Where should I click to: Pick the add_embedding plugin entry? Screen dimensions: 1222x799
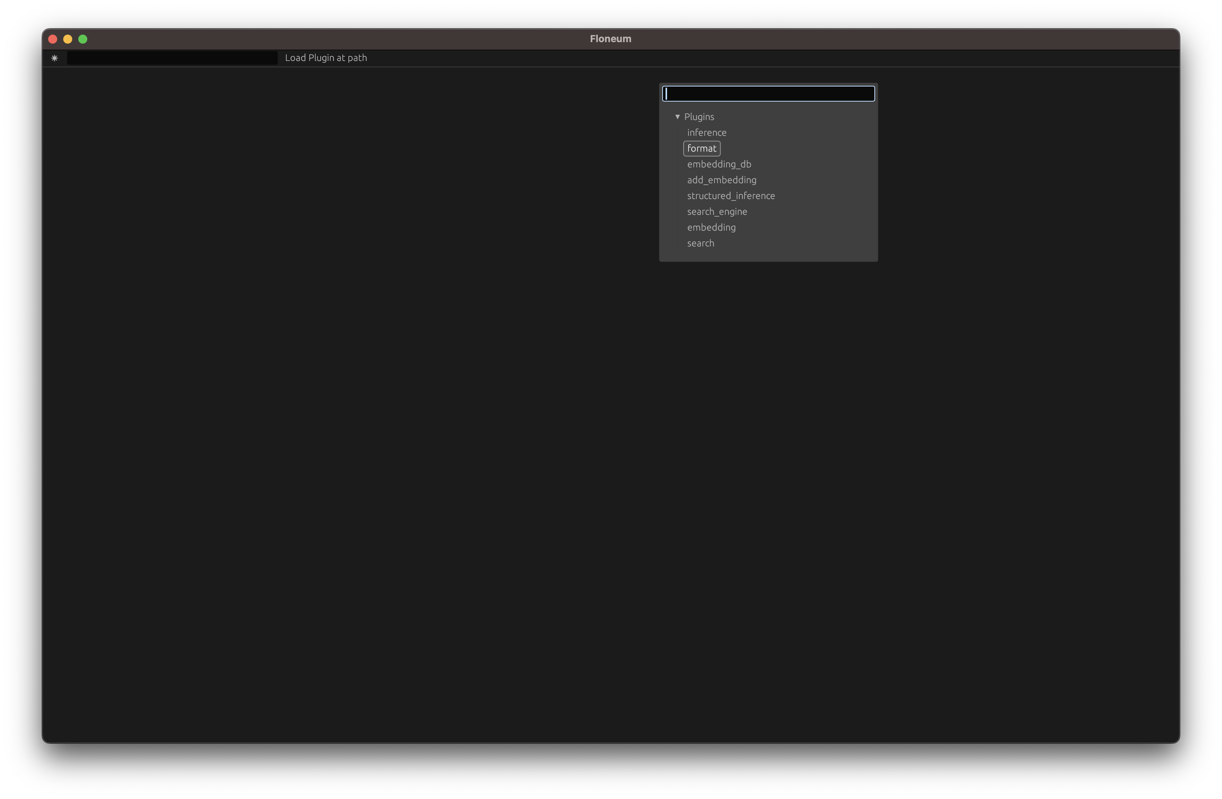(x=721, y=180)
